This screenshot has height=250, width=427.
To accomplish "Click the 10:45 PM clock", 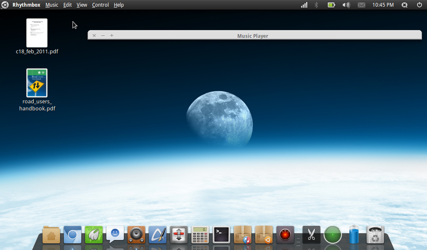I will pos(383,5).
